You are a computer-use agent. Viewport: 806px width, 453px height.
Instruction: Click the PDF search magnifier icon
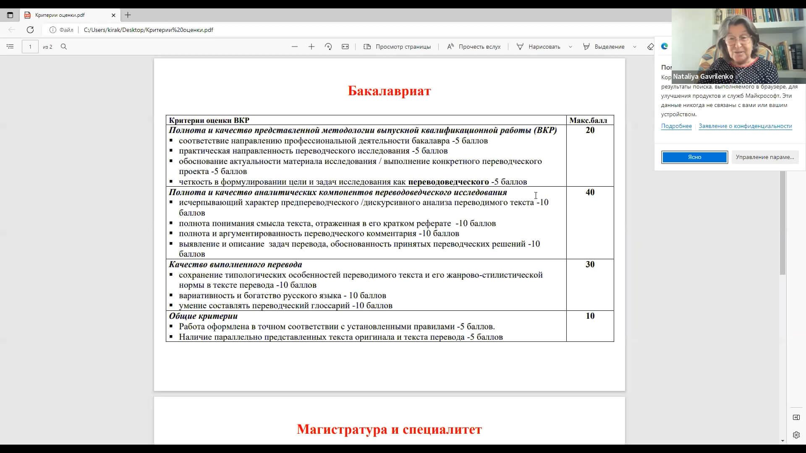pyautogui.click(x=64, y=47)
